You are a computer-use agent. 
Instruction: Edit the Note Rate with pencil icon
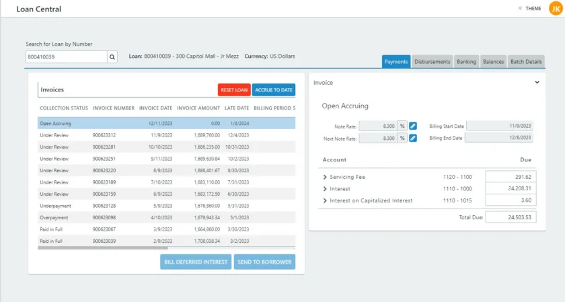point(413,126)
